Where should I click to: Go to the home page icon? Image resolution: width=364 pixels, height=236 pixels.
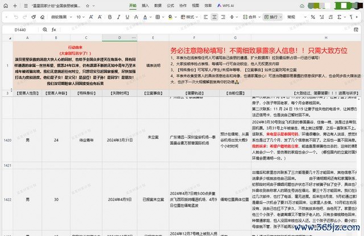[6, 6]
